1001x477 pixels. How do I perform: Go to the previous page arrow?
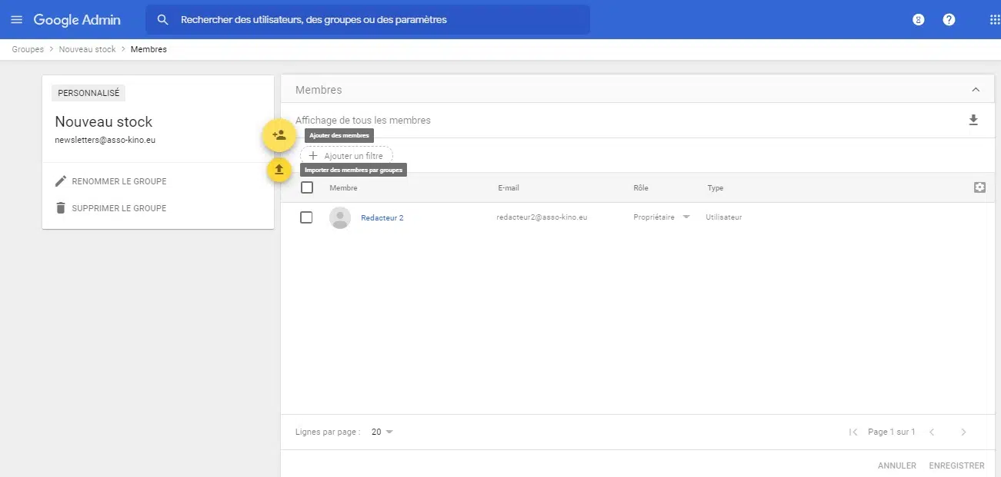tap(932, 432)
